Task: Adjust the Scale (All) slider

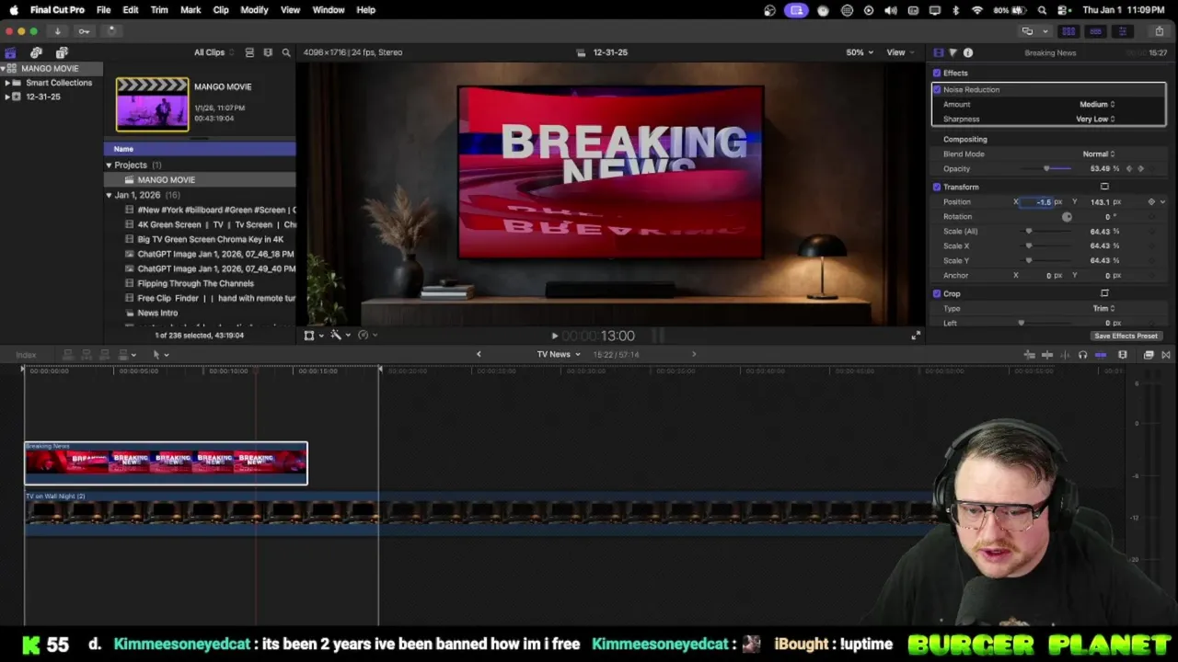Action: coord(1029,231)
